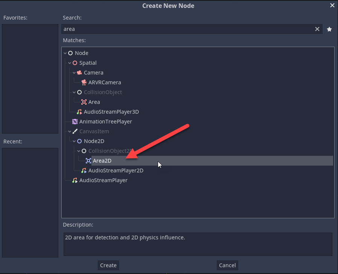338x274 pixels.
Task: Click the Camera node icon
Action: (79, 73)
